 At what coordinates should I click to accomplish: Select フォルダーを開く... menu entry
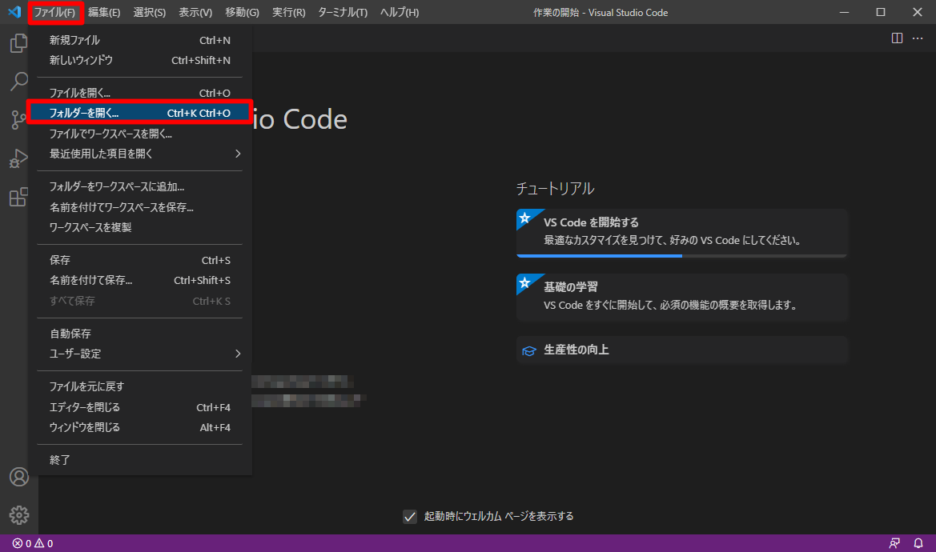(139, 113)
